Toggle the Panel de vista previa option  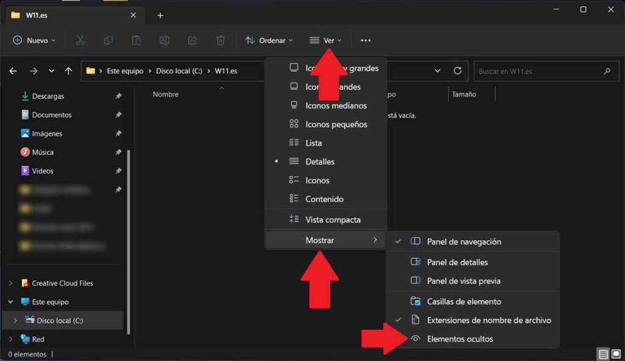(457, 280)
